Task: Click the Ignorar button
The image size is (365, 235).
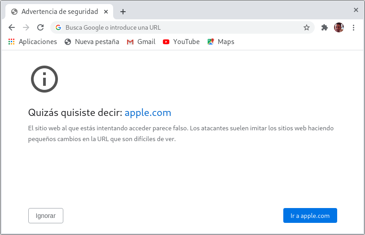Action: tap(46, 216)
